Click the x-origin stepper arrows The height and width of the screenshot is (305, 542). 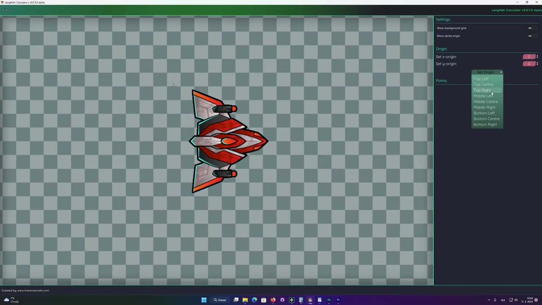coord(537,57)
